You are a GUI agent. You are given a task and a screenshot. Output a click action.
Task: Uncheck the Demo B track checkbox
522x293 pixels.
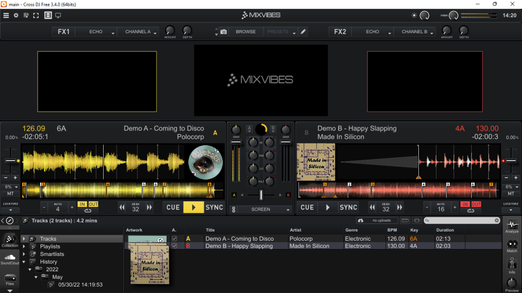point(174,246)
